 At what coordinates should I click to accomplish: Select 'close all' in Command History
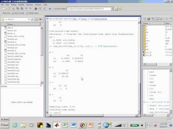click(x=155, y=92)
